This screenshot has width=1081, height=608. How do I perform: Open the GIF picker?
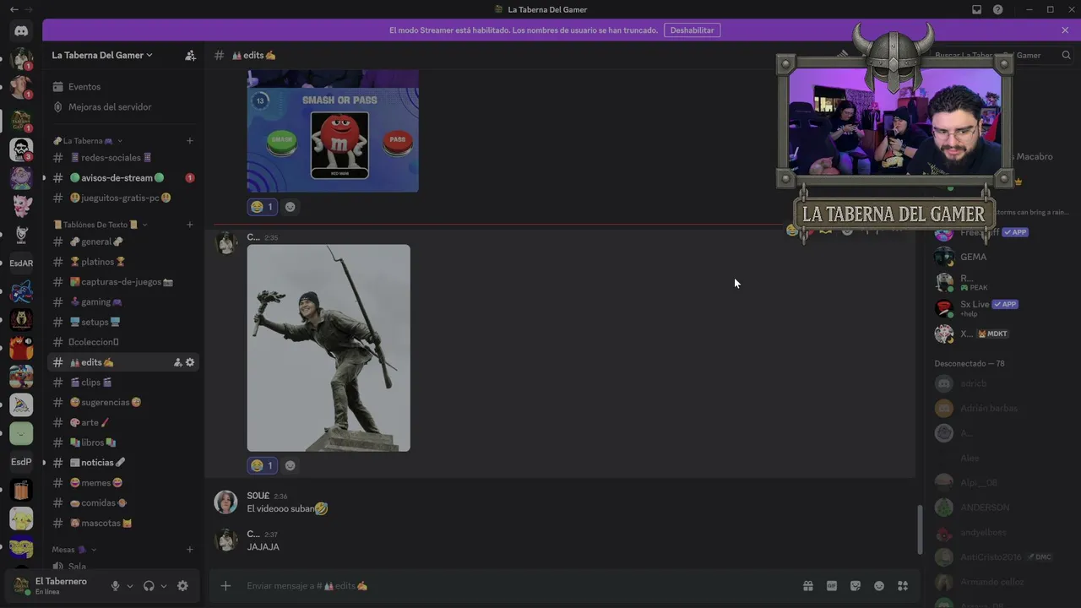click(x=832, y=586)
